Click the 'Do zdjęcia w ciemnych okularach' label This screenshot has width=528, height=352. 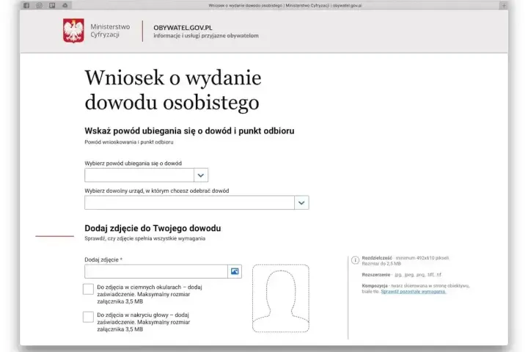pos(150,294)
